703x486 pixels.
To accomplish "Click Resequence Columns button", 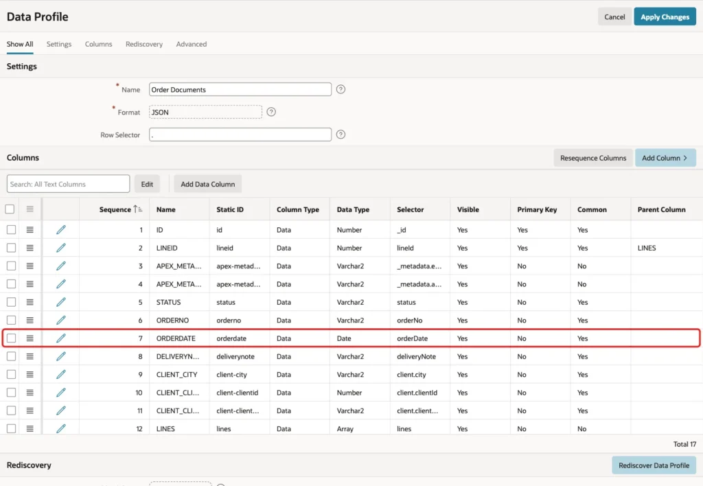I will [x=592, y=158].
